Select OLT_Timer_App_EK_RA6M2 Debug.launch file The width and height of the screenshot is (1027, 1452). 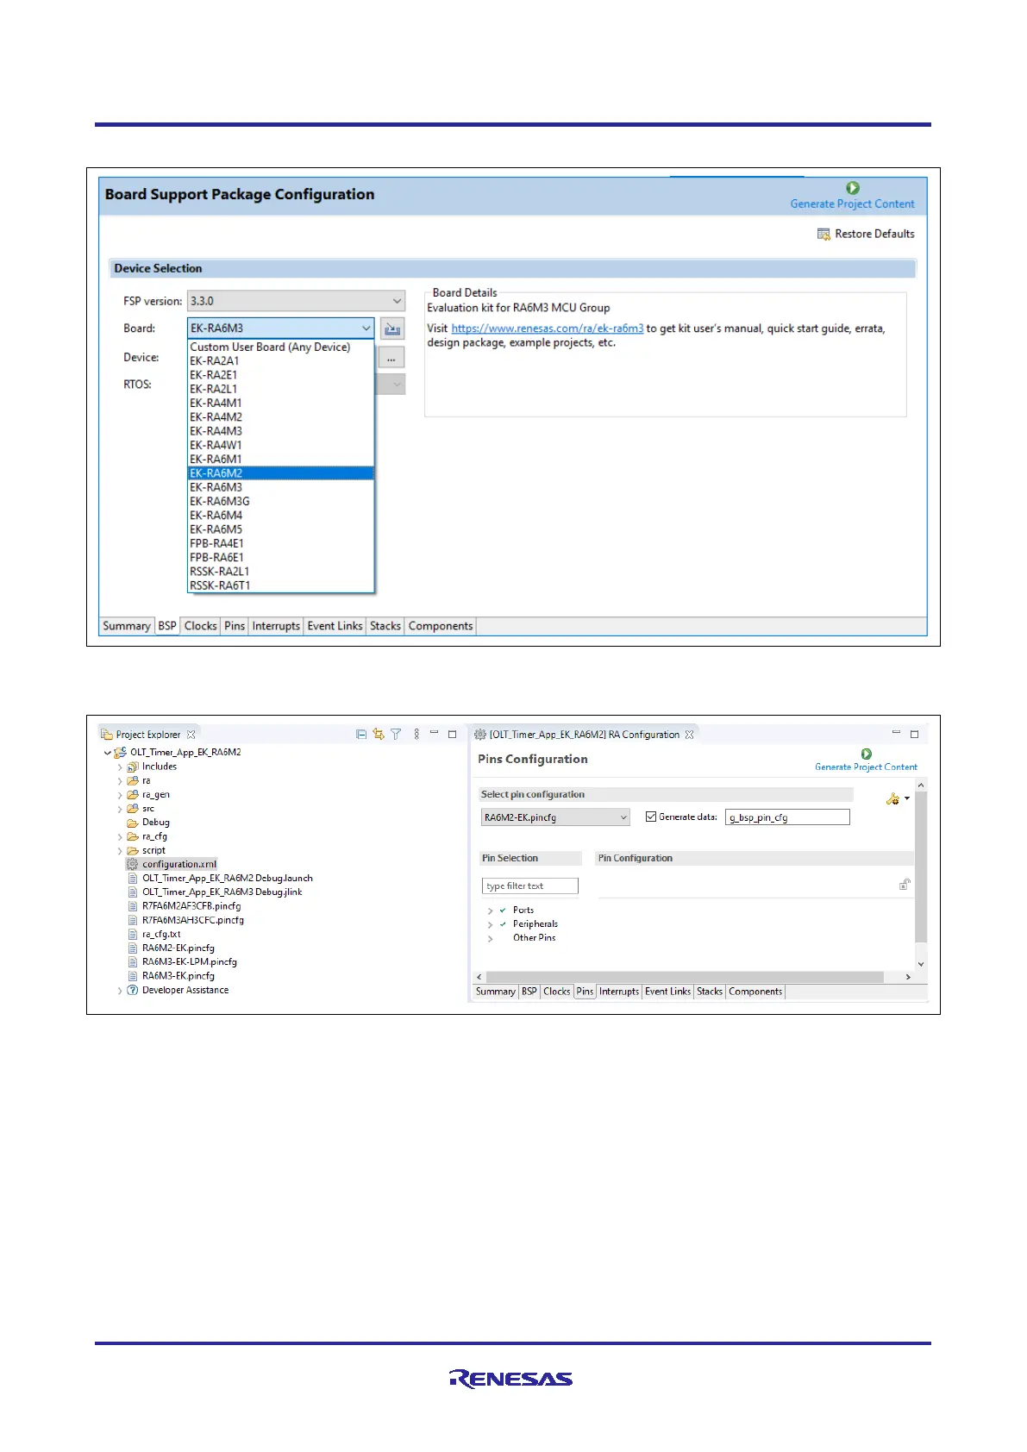(x=228, y=879)
